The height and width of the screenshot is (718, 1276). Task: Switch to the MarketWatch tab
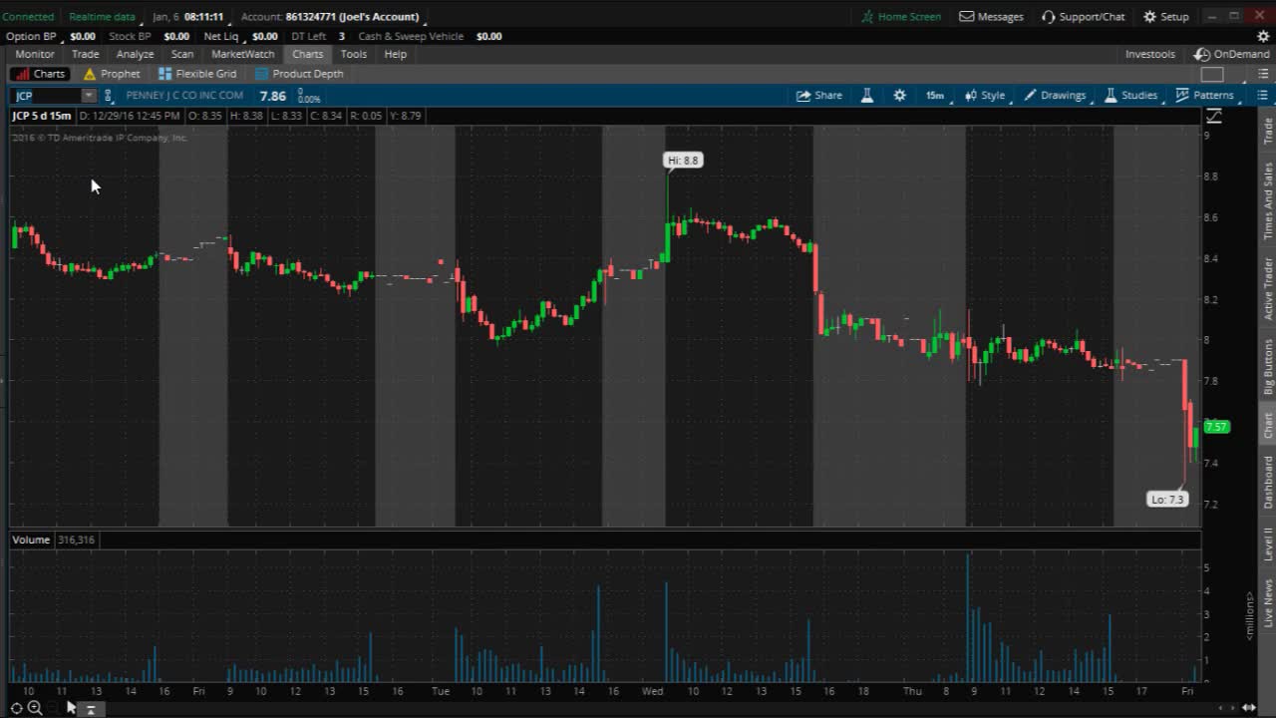click(243, 54)
